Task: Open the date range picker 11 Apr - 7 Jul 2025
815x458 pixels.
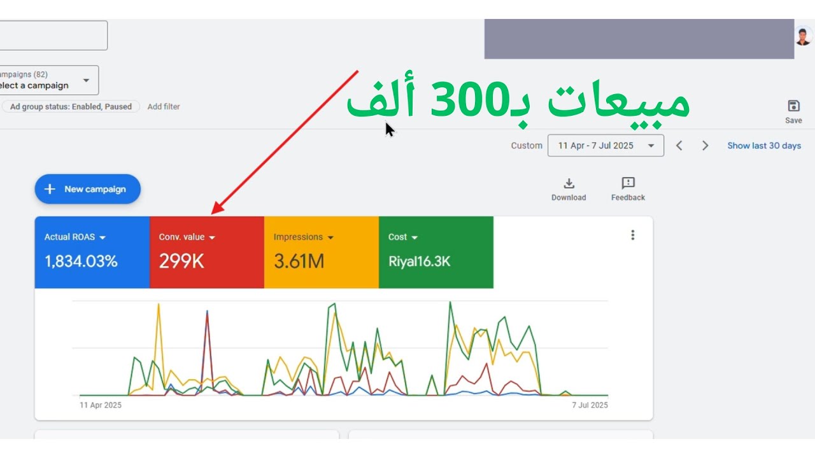Action: point(606,146)
